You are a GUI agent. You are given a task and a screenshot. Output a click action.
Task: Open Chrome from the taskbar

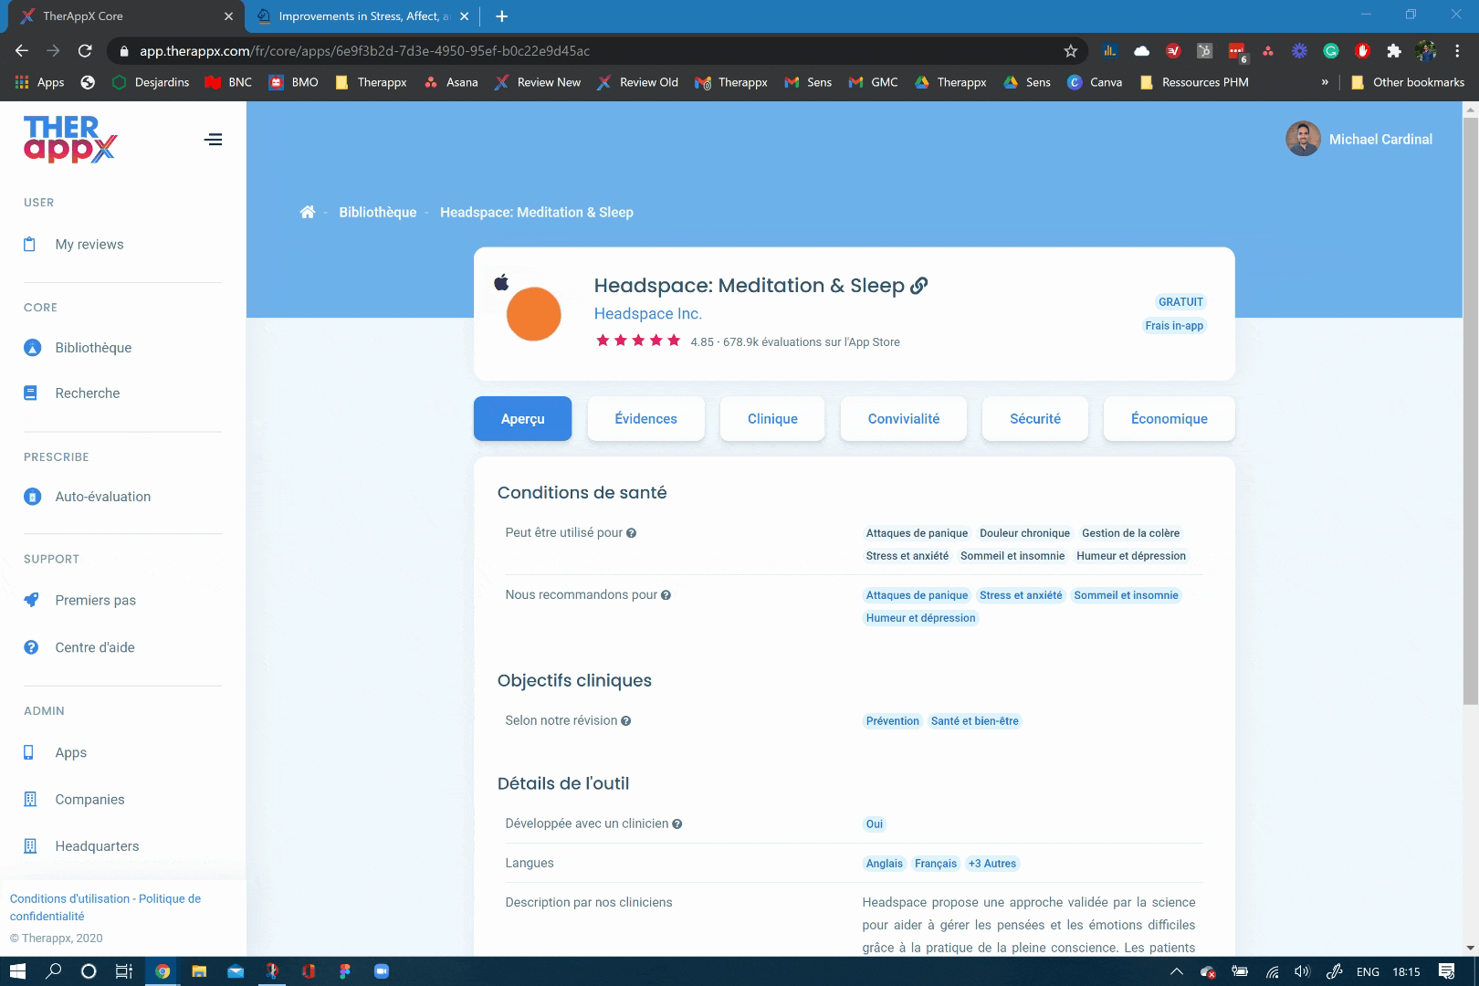[x=163, y=971]
